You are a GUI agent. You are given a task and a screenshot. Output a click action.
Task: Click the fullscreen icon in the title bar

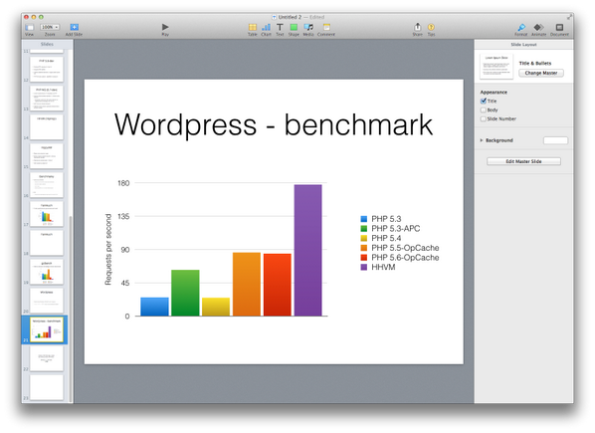(x=569, y=17)
